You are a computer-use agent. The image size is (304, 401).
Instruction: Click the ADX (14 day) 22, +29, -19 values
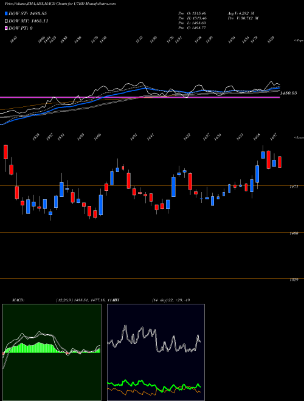pyautogui.click(x=171, y=300)
